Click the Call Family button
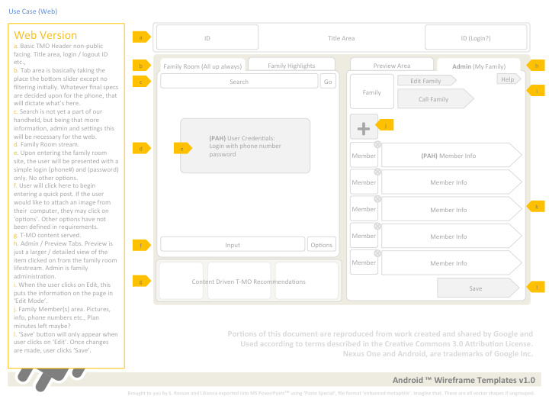This screenshot has width=549, height=412. point(435,99)
